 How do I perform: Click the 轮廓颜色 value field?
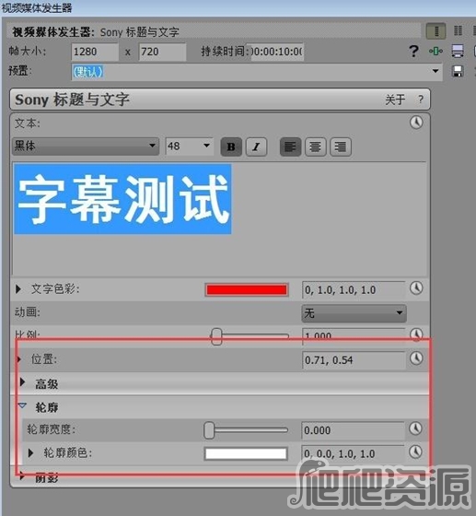tap(353, 453)
